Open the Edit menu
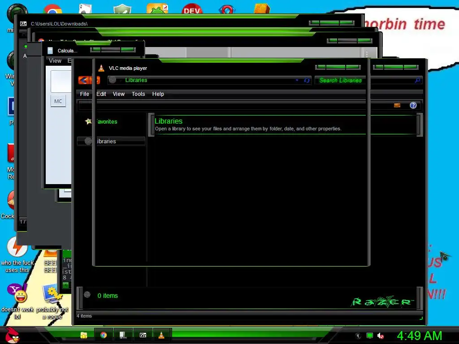 click(x=101, y=94)
